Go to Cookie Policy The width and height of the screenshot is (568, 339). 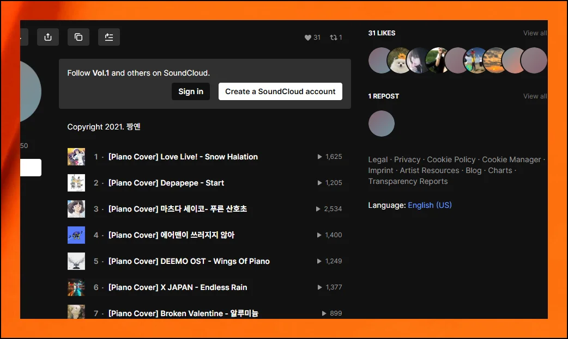[451, 159]
